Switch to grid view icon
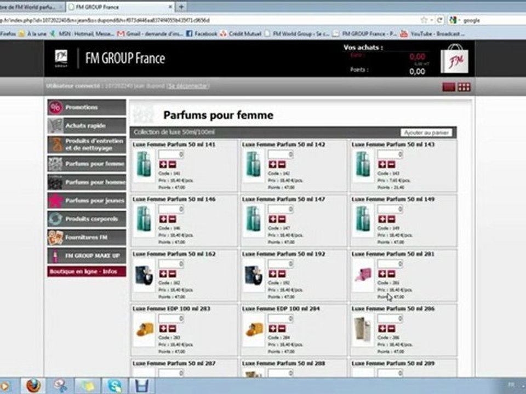This screenshot has width=526, height=394. point(464,87)
